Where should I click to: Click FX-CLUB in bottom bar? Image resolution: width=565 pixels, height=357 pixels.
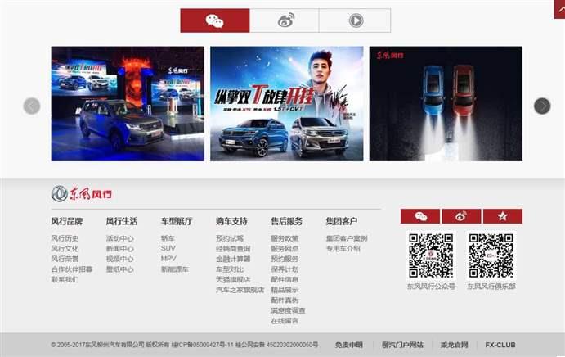[x=500, y=345]
